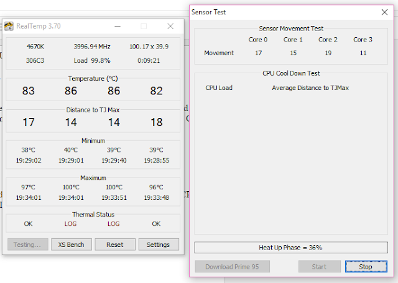Click Core 1 movement value 15

(x=293, y=53)
